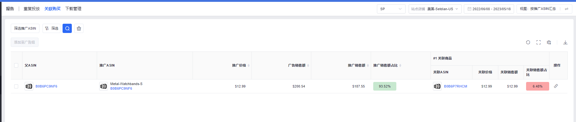The width and height of the screenshot is (576, 122).
Task: Click the green 93.52% share badge
Action: coord(385,86)
